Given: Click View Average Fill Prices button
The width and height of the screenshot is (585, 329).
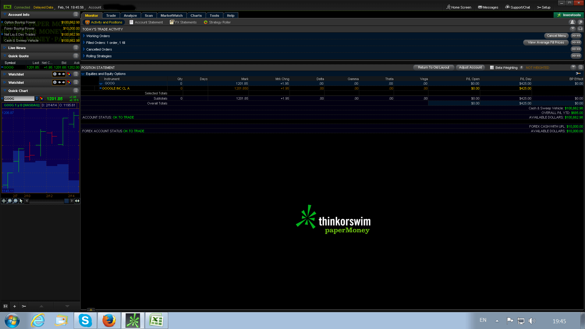Looking at the screenshot, I should tap(546, 42).
